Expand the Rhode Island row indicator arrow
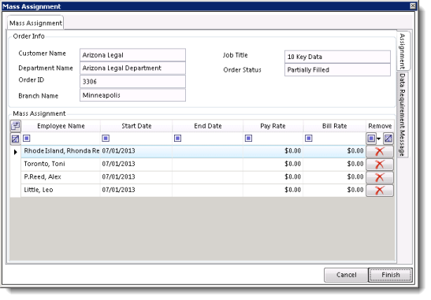Viewport: 431px width, 300px height. [16, 152]
